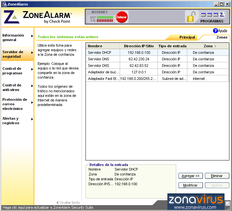
Task: Click the ZoneAlarm Z logo in header
Action: pyautogui.click(x=11, y=17)
